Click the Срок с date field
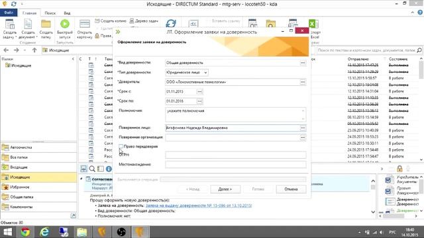This screenshot has width=424, height=238. (x=181, y=92)
